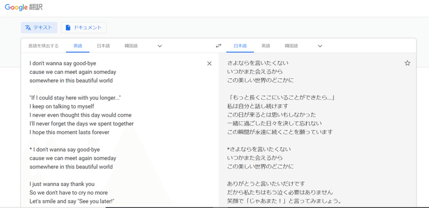The image size is (429, 208).
Task: Click translated line *さよならを言いたくない
Action: (x=259, y=149)
